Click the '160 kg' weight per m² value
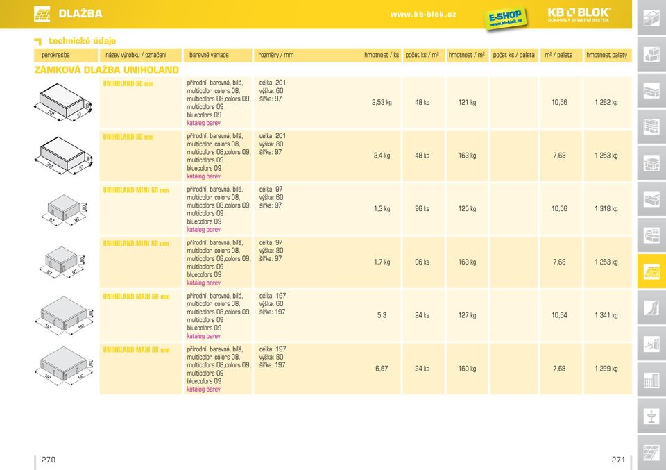The width and height of the screenshot is (666, 470). tap(467, 369)
